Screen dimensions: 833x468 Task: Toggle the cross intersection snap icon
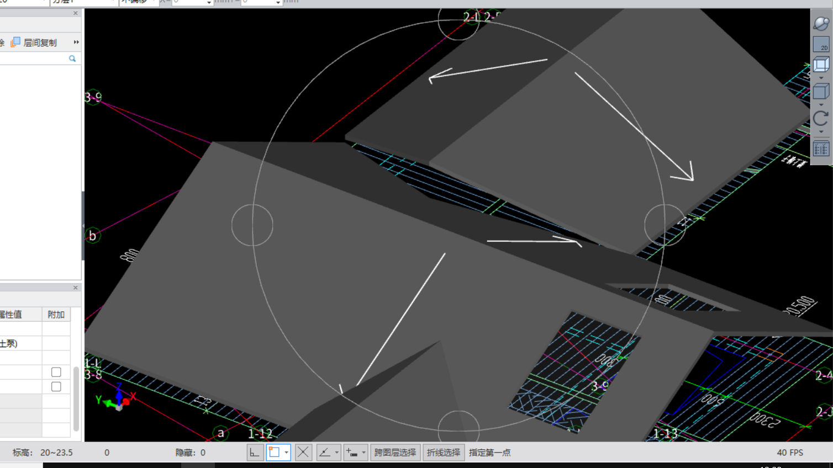[x=303, y=453]
